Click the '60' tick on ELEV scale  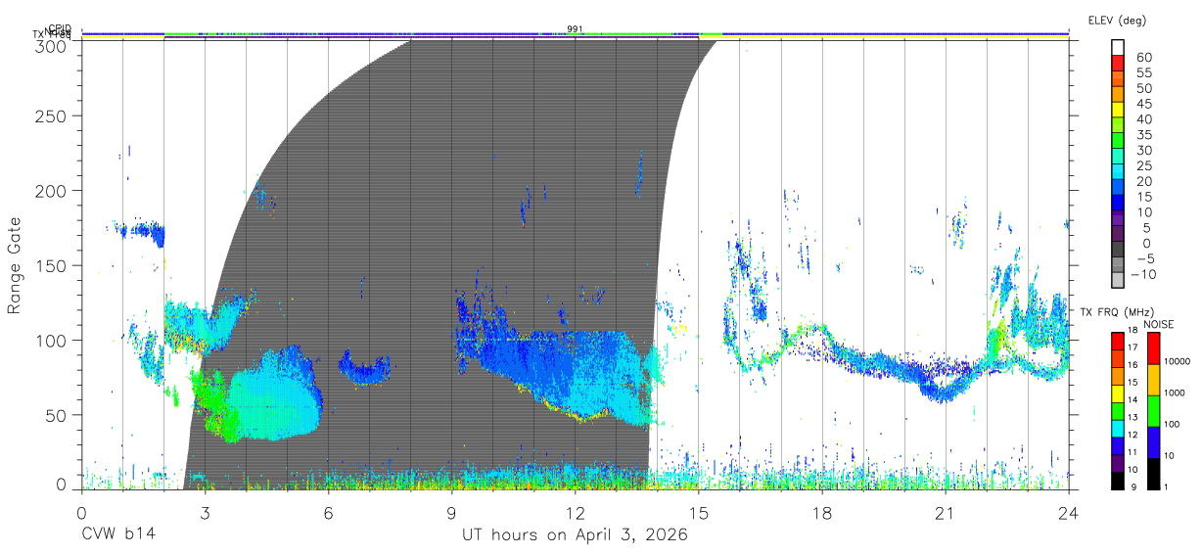pos(1143,57)
